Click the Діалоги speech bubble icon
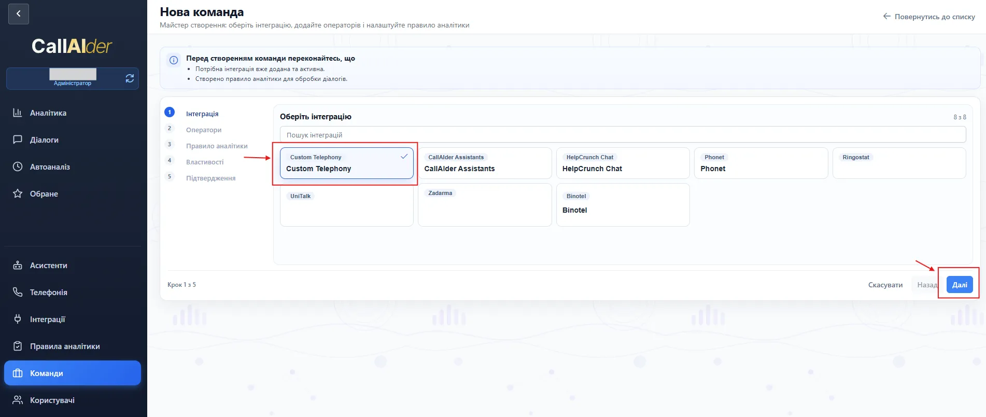The height and width of the screenshot is (417, 986). (x=18, y=140)
